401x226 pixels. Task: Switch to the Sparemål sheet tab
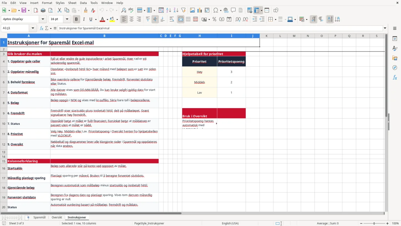39,218
